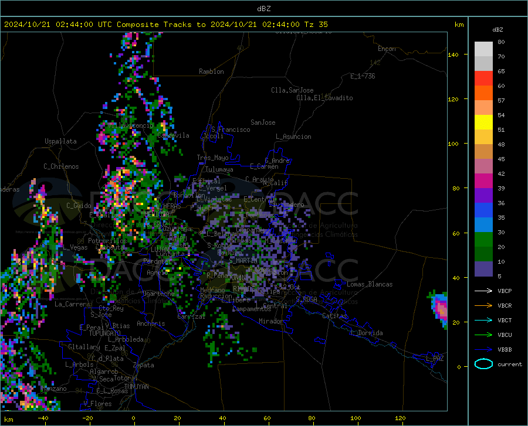Viewport: 528px width, 426px height.
Task: Click the cyan VBCT arrow icon
Action: 483,320
